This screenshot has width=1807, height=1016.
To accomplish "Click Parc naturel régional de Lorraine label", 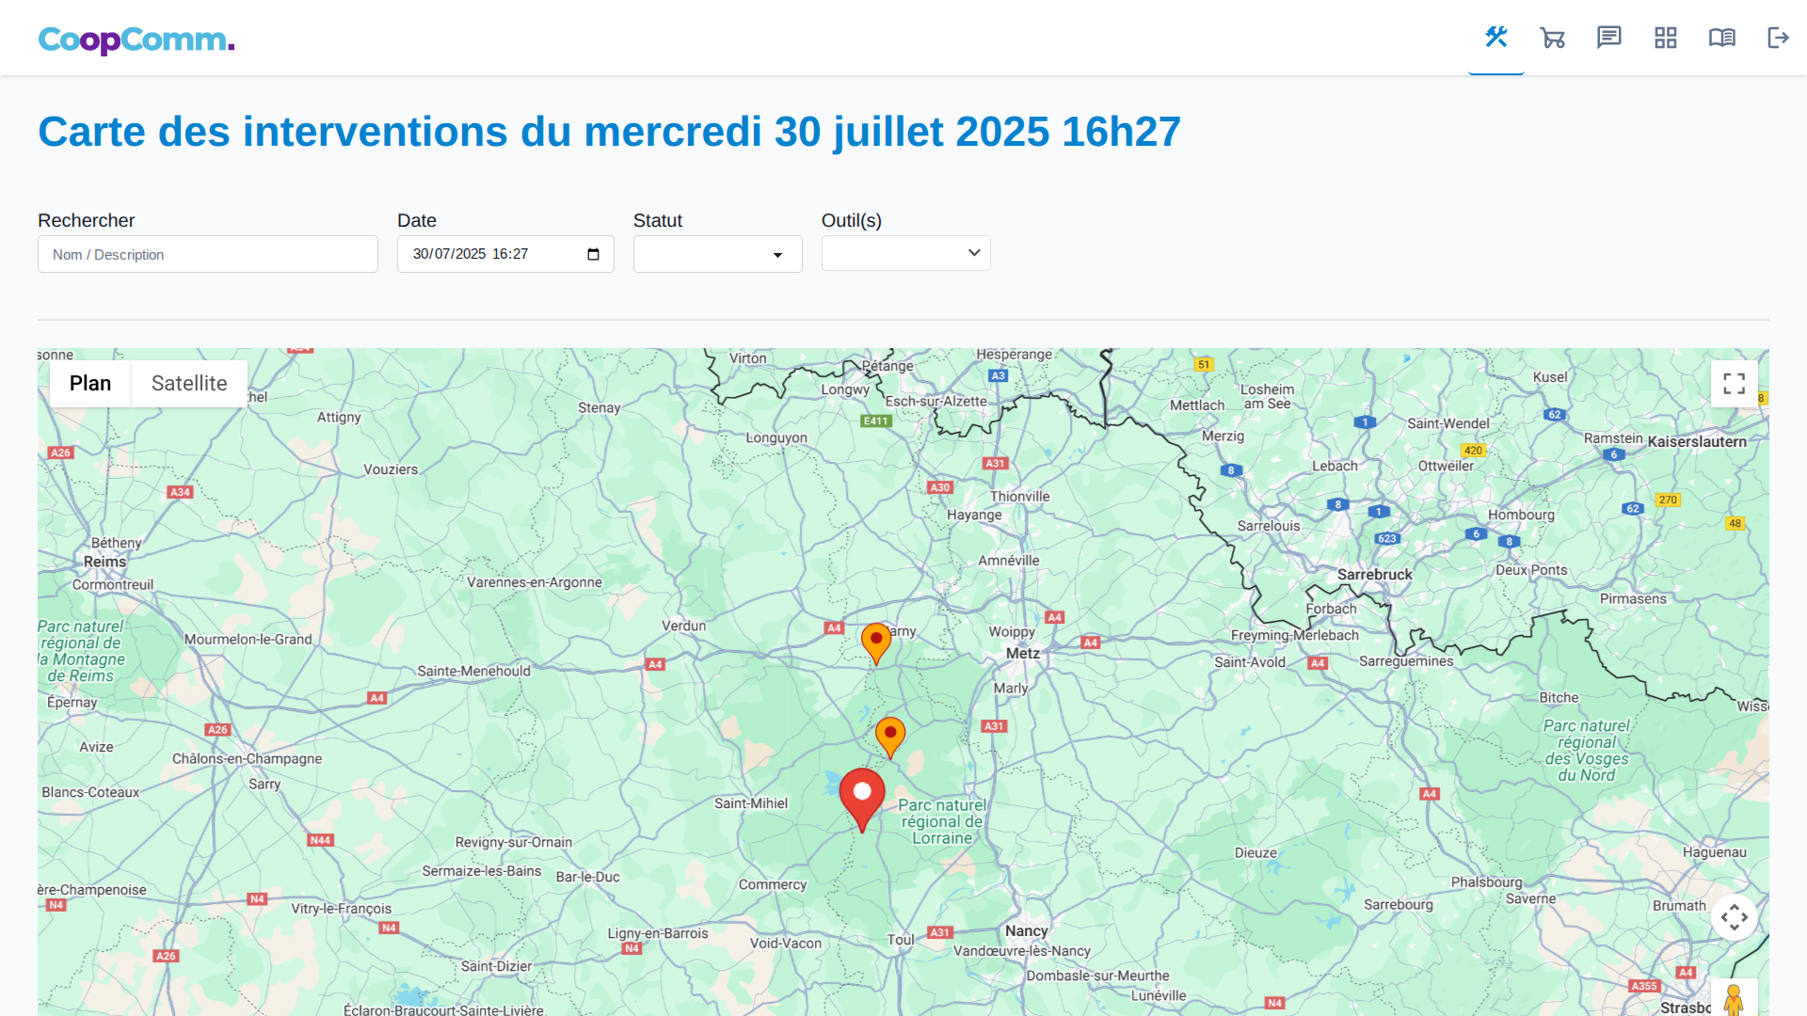I will [x=942, y=821].
